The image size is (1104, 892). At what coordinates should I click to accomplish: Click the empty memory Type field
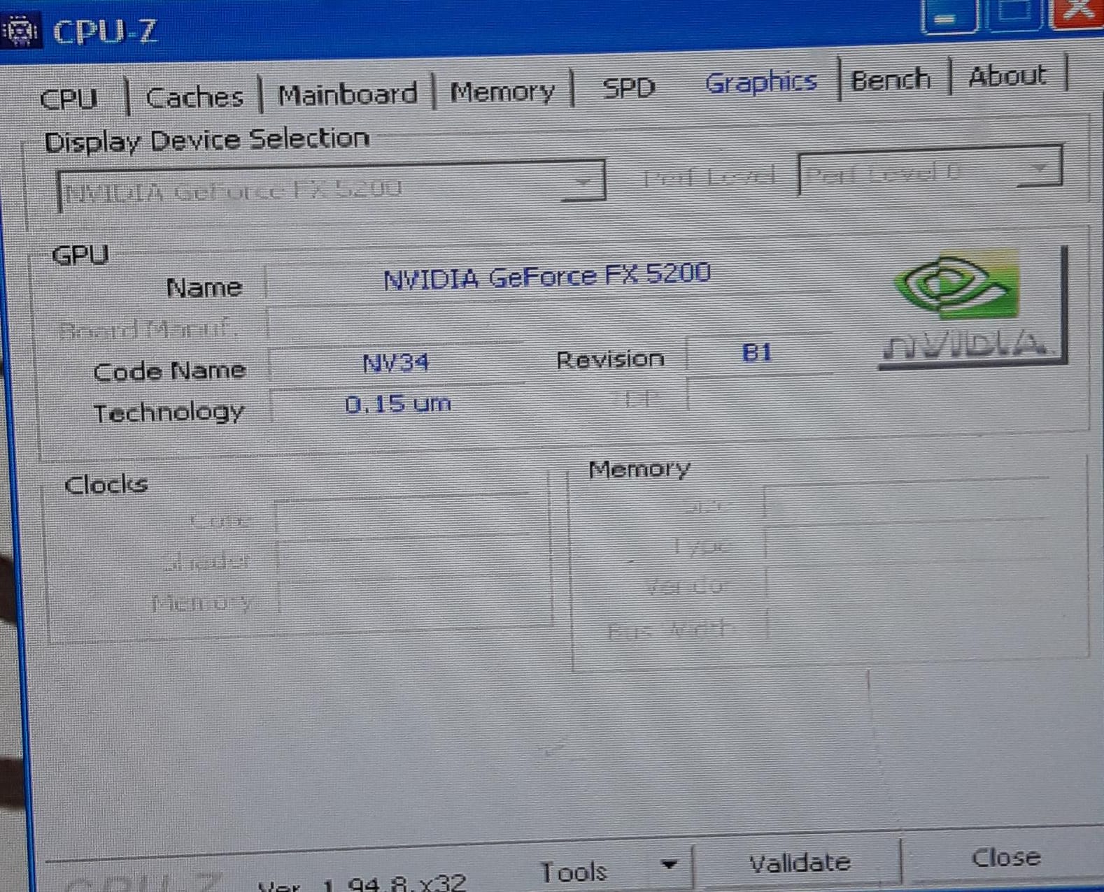click(x=907, y=540)
